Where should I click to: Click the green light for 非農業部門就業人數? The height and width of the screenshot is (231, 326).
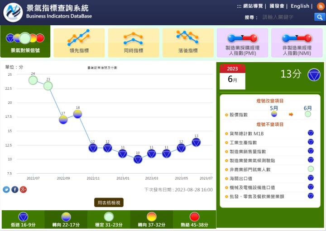click(311, 169)
